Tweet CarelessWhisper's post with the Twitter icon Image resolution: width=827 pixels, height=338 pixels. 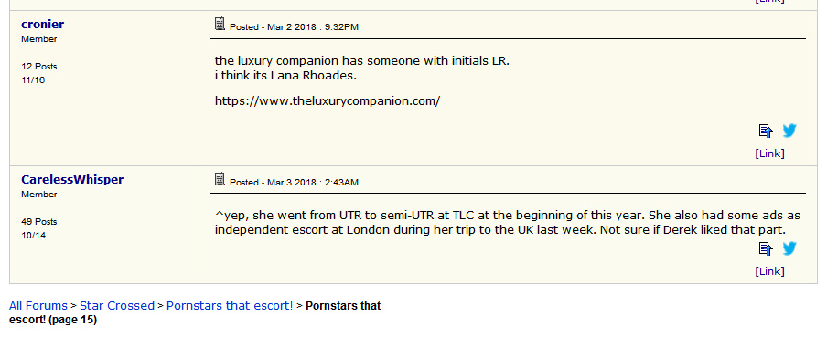[x=789, y=248]
